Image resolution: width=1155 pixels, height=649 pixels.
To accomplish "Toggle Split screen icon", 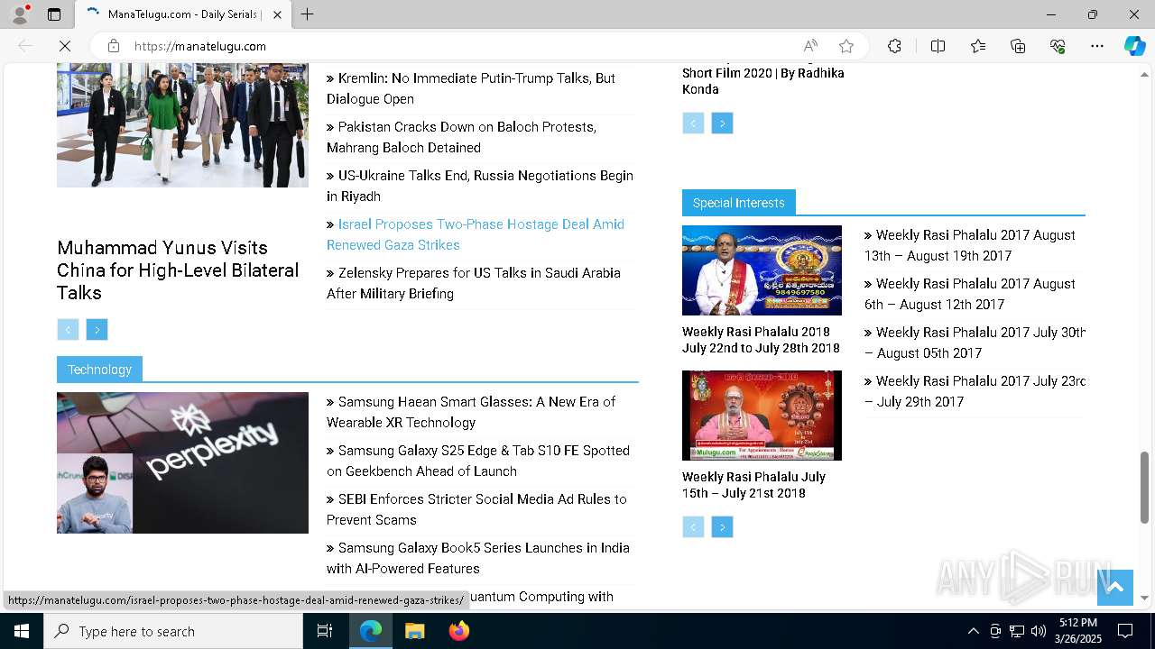I will (x=938, y=46).
